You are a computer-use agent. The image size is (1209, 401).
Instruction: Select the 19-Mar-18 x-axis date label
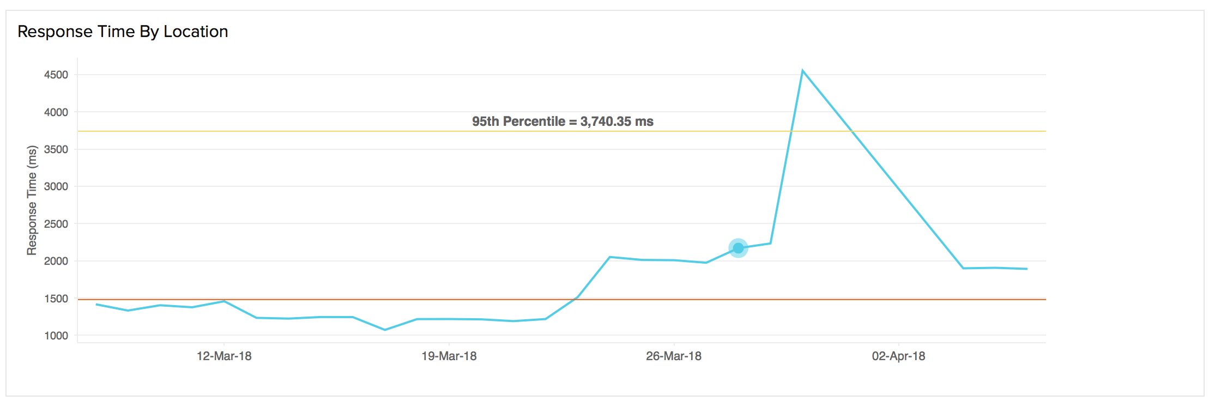click(x=449, y=356)
